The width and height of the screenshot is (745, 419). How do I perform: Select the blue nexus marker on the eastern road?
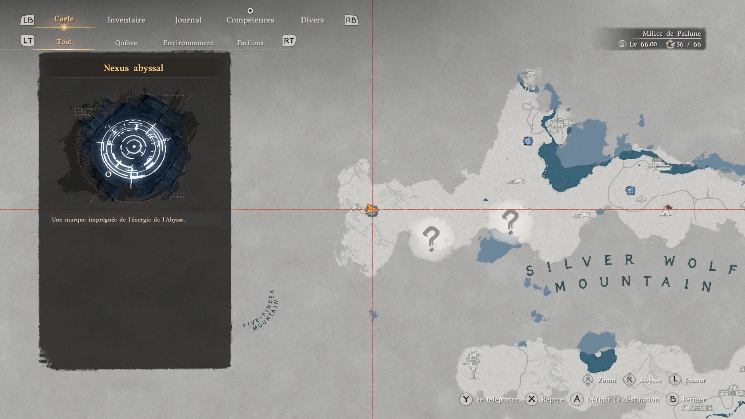pyautogui.click(x=631, y=190)
